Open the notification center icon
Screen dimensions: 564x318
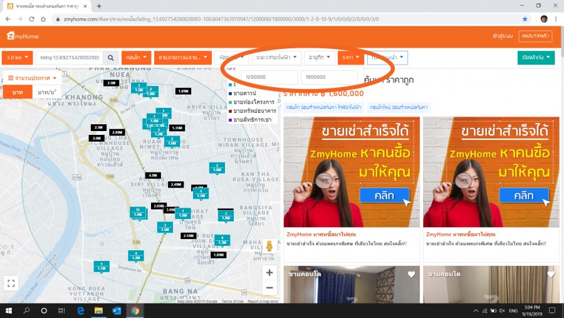[552, 310]
